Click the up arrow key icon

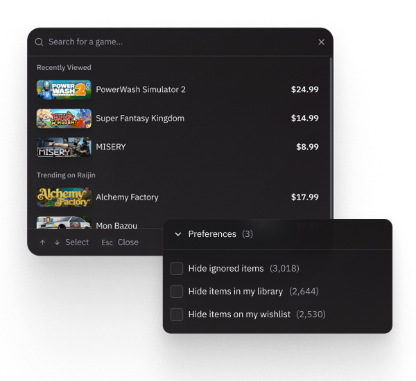42,242
